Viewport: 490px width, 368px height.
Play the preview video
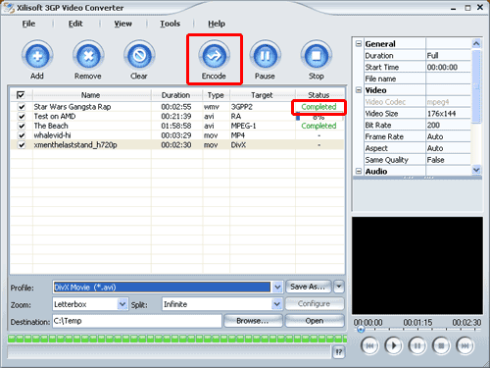[393, 345]
